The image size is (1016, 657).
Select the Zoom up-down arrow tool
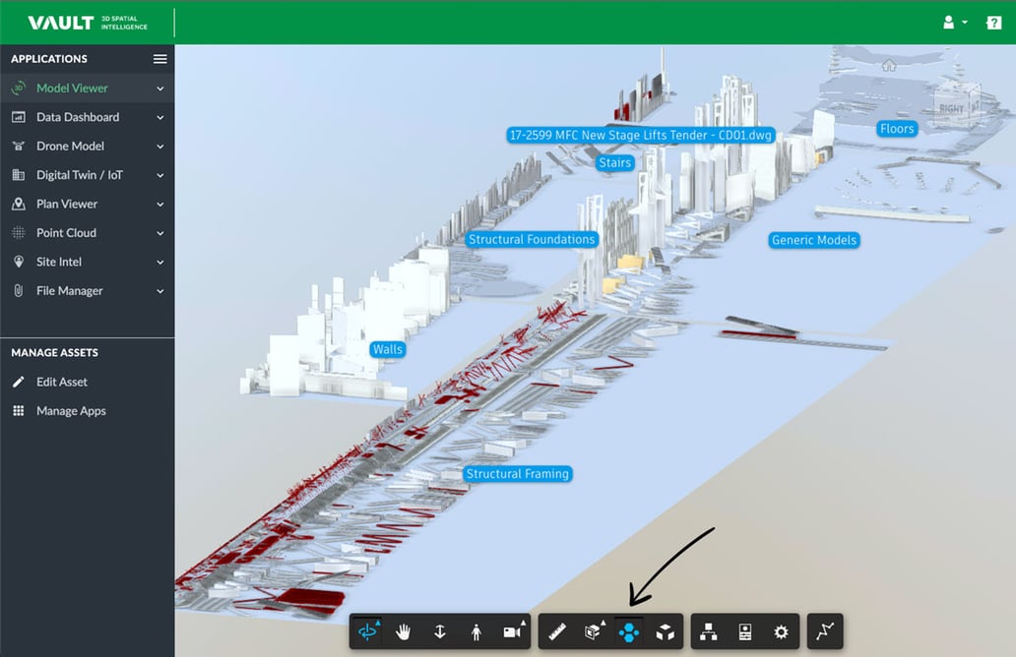pyautogui.click(x=440, y=631)
